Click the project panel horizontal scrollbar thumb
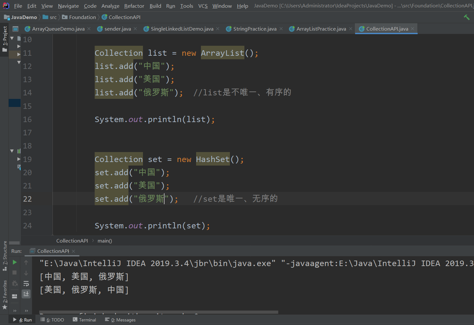Viewport: 474px width, 325px height. tap(14, 243)
